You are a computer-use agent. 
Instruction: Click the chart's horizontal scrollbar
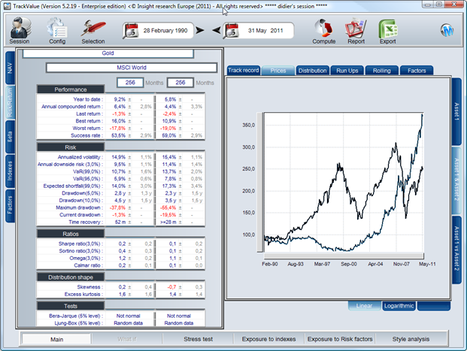coord(344,256)
